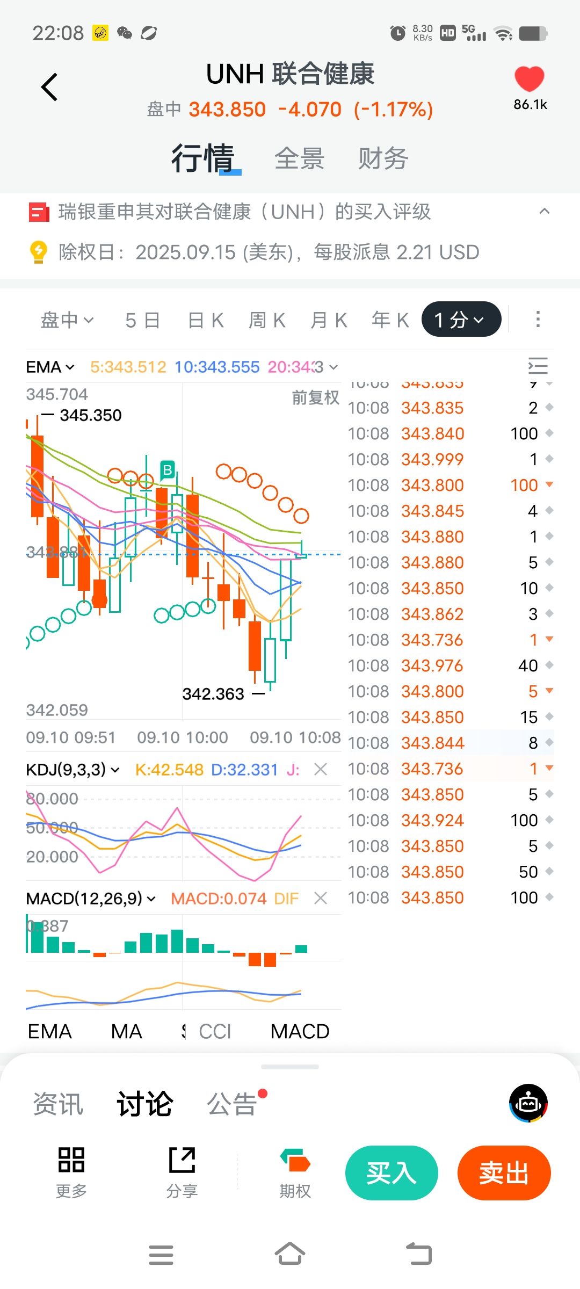Viewport: 580px width, 1289px height.
Task: Expand the 1分 interval dropdown
Action: (x=461, y=320)
